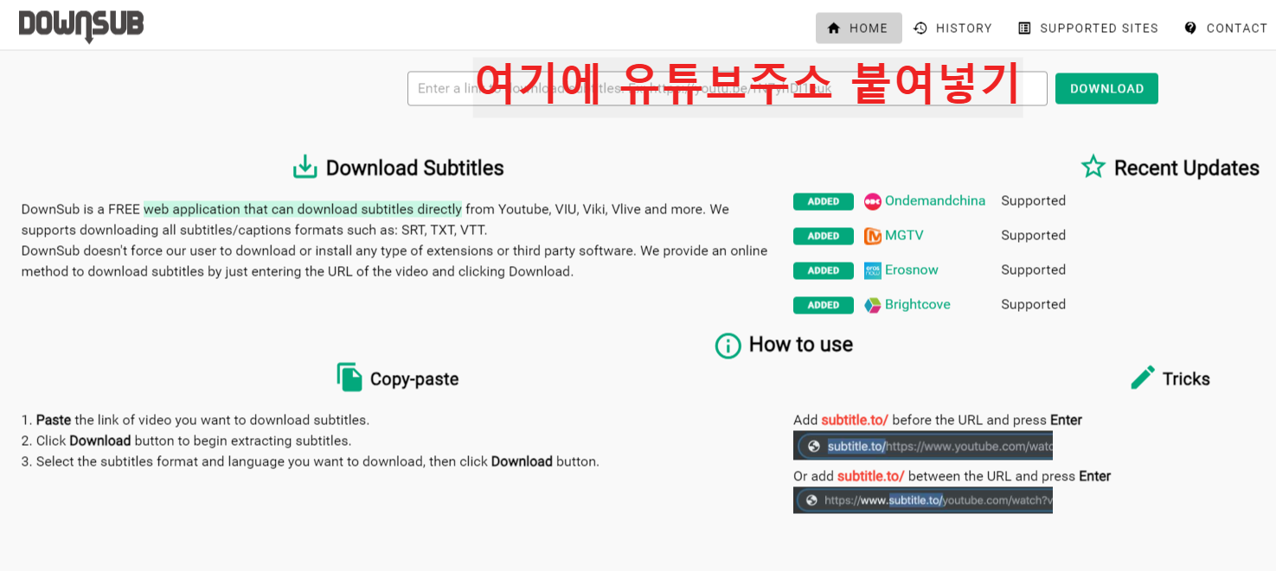The width and height of the screenshot is (1276, 571).
Task: Click the How to use info icon
Action: tap(728, 346)
